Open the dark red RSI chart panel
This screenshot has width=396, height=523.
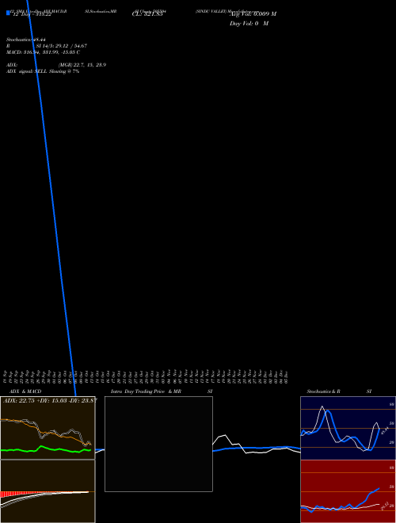coord(348,491)
